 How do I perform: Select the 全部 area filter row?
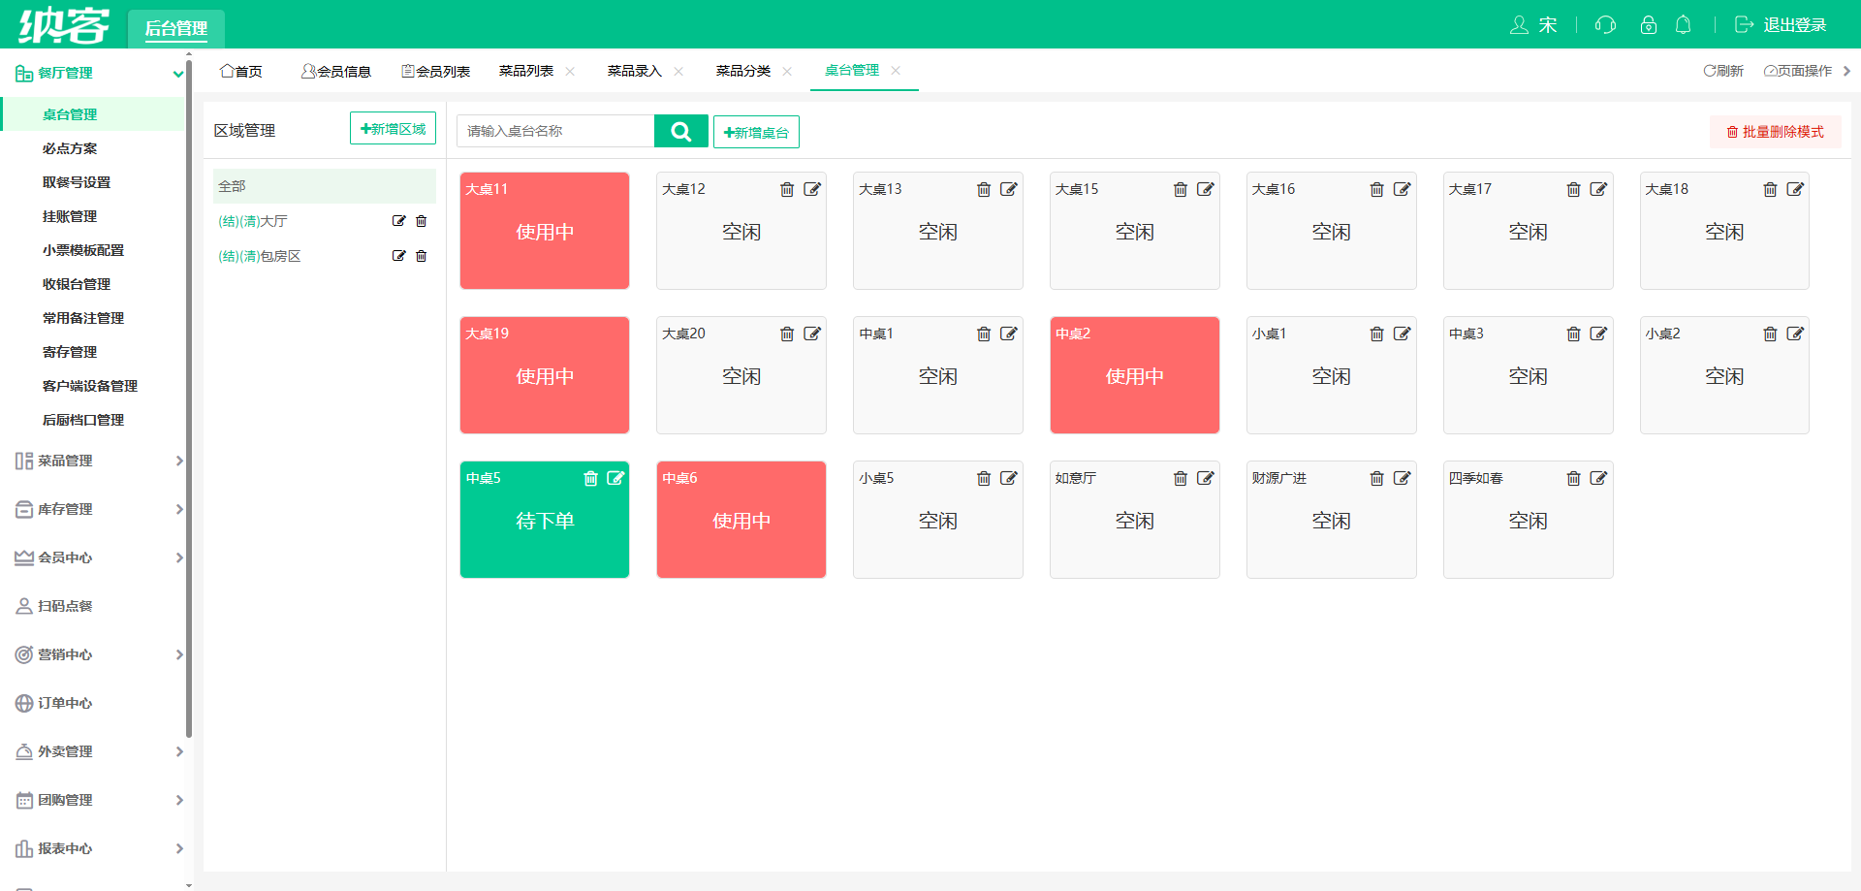point(325,186)
